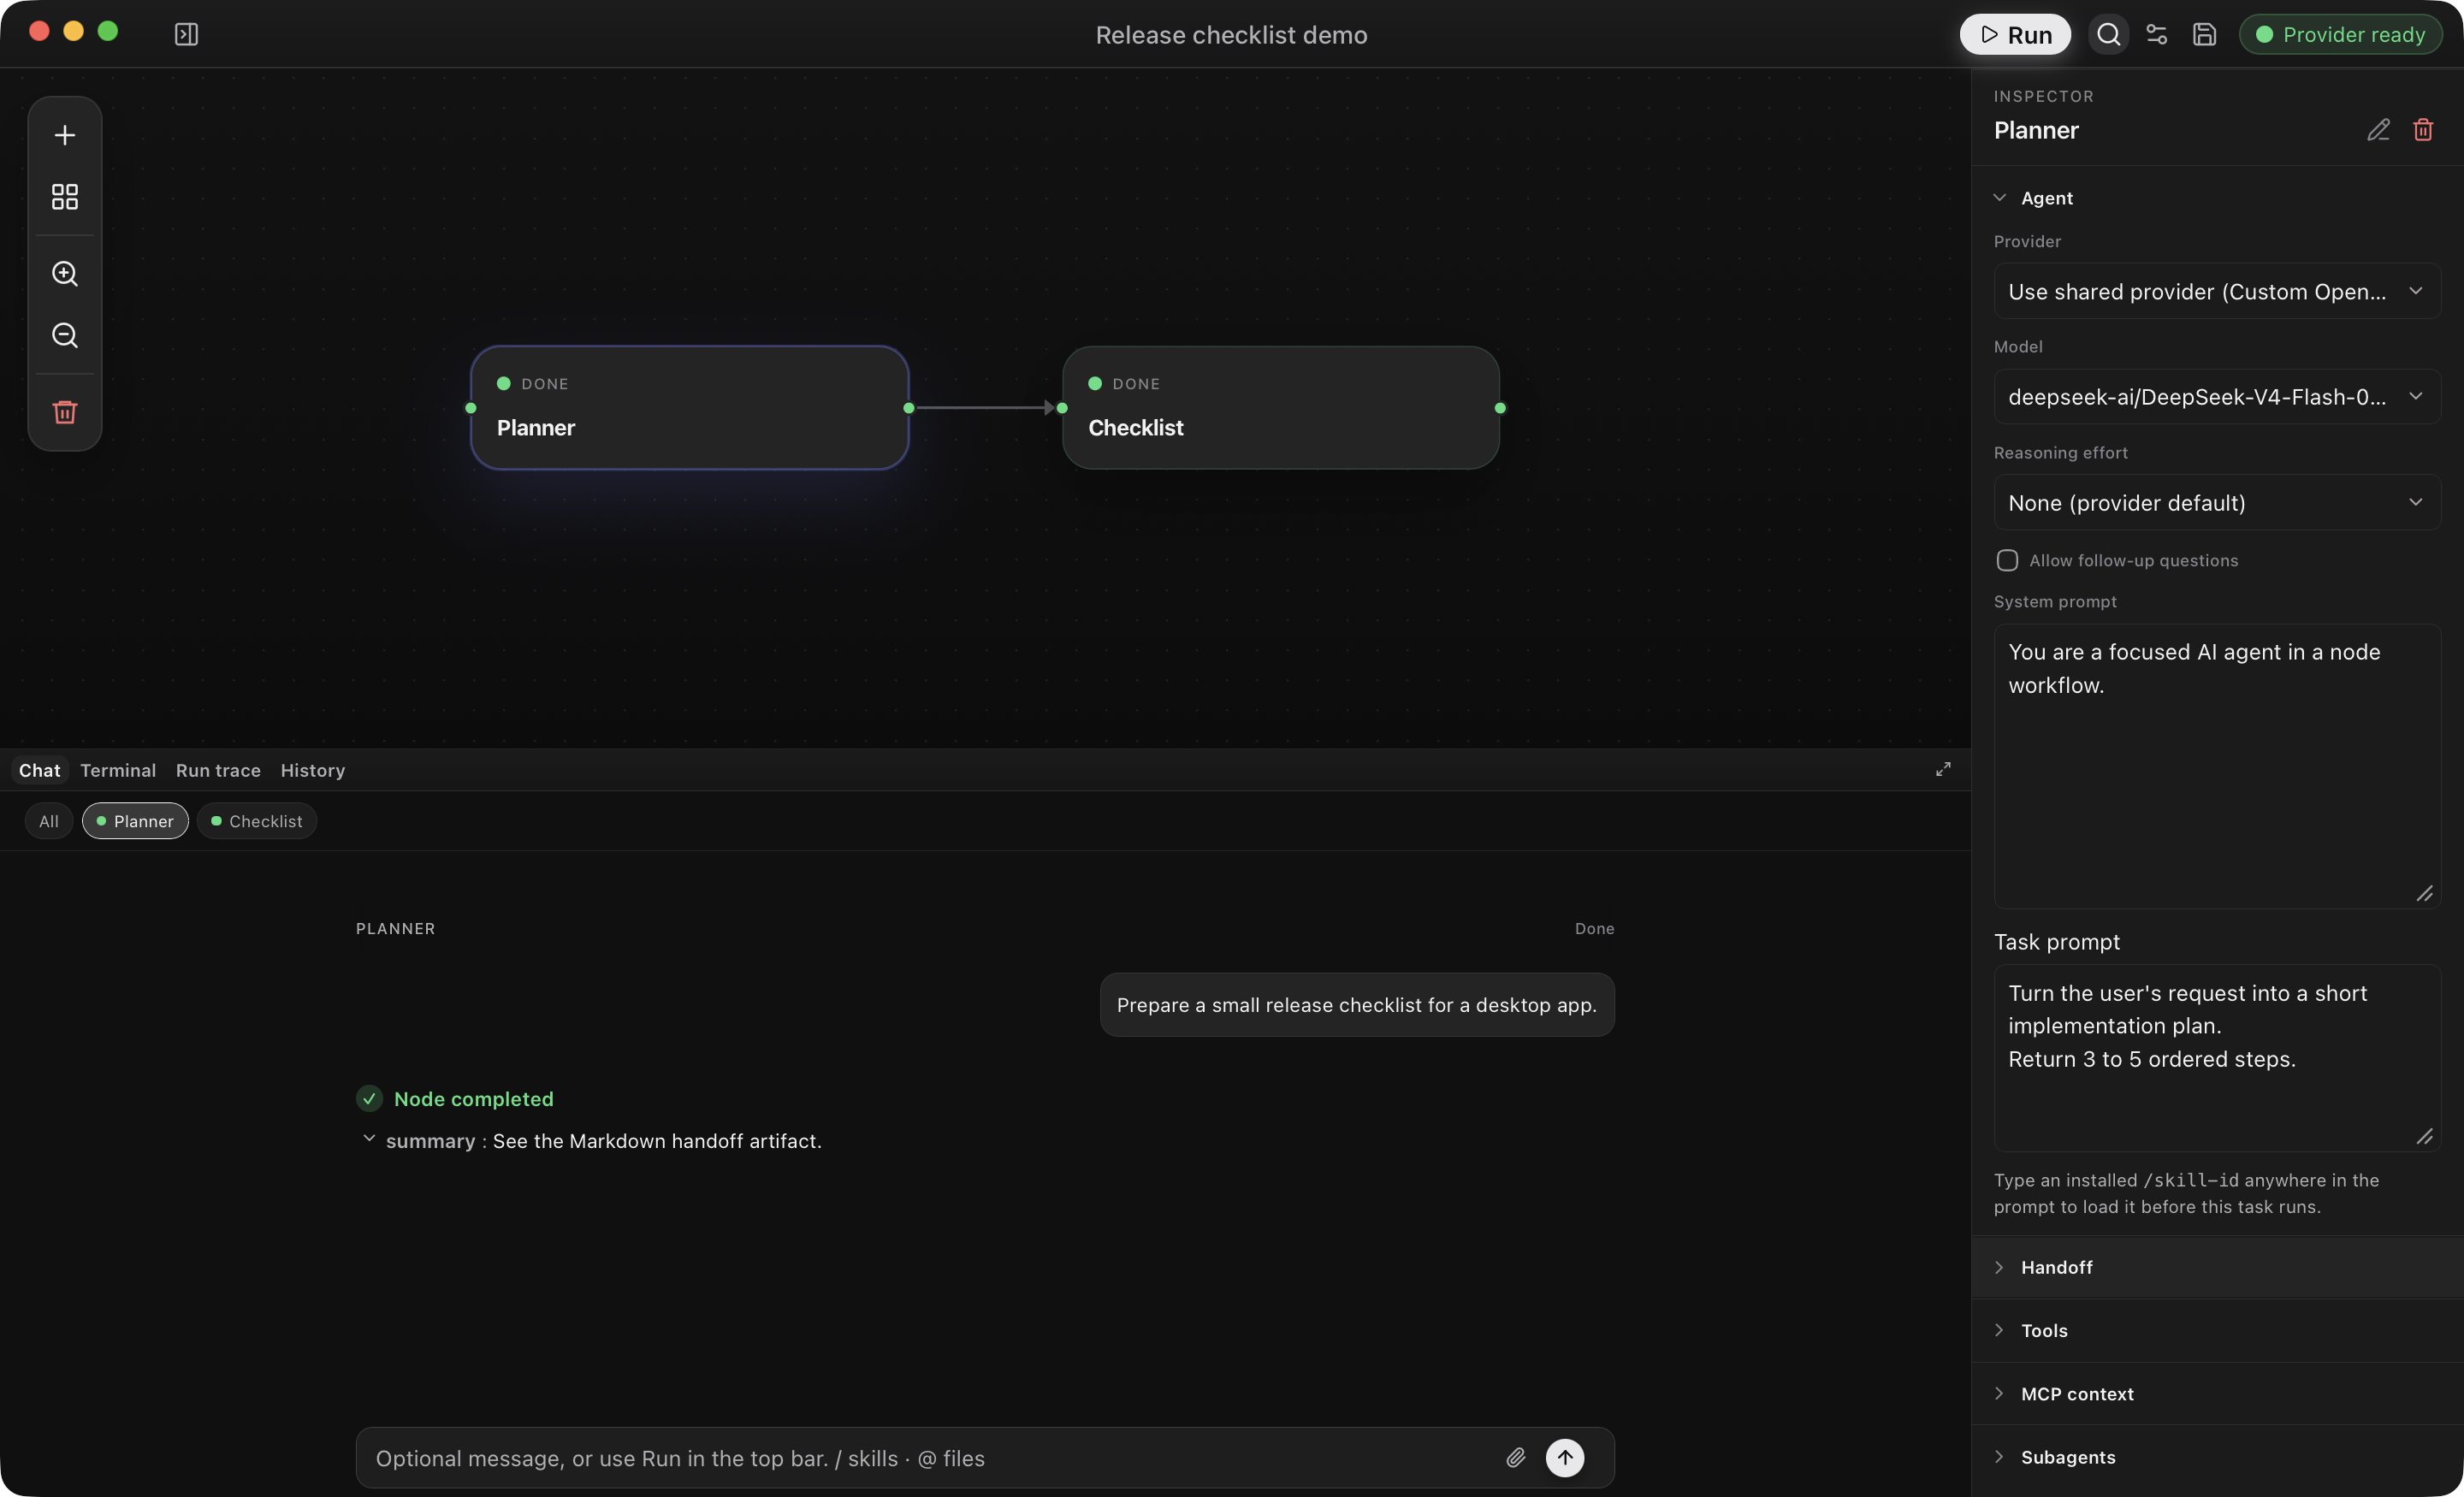Switch to the Terminal tab

118,770
